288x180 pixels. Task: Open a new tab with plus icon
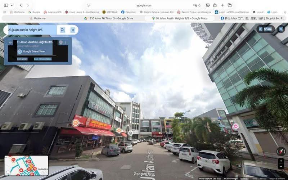222,5
